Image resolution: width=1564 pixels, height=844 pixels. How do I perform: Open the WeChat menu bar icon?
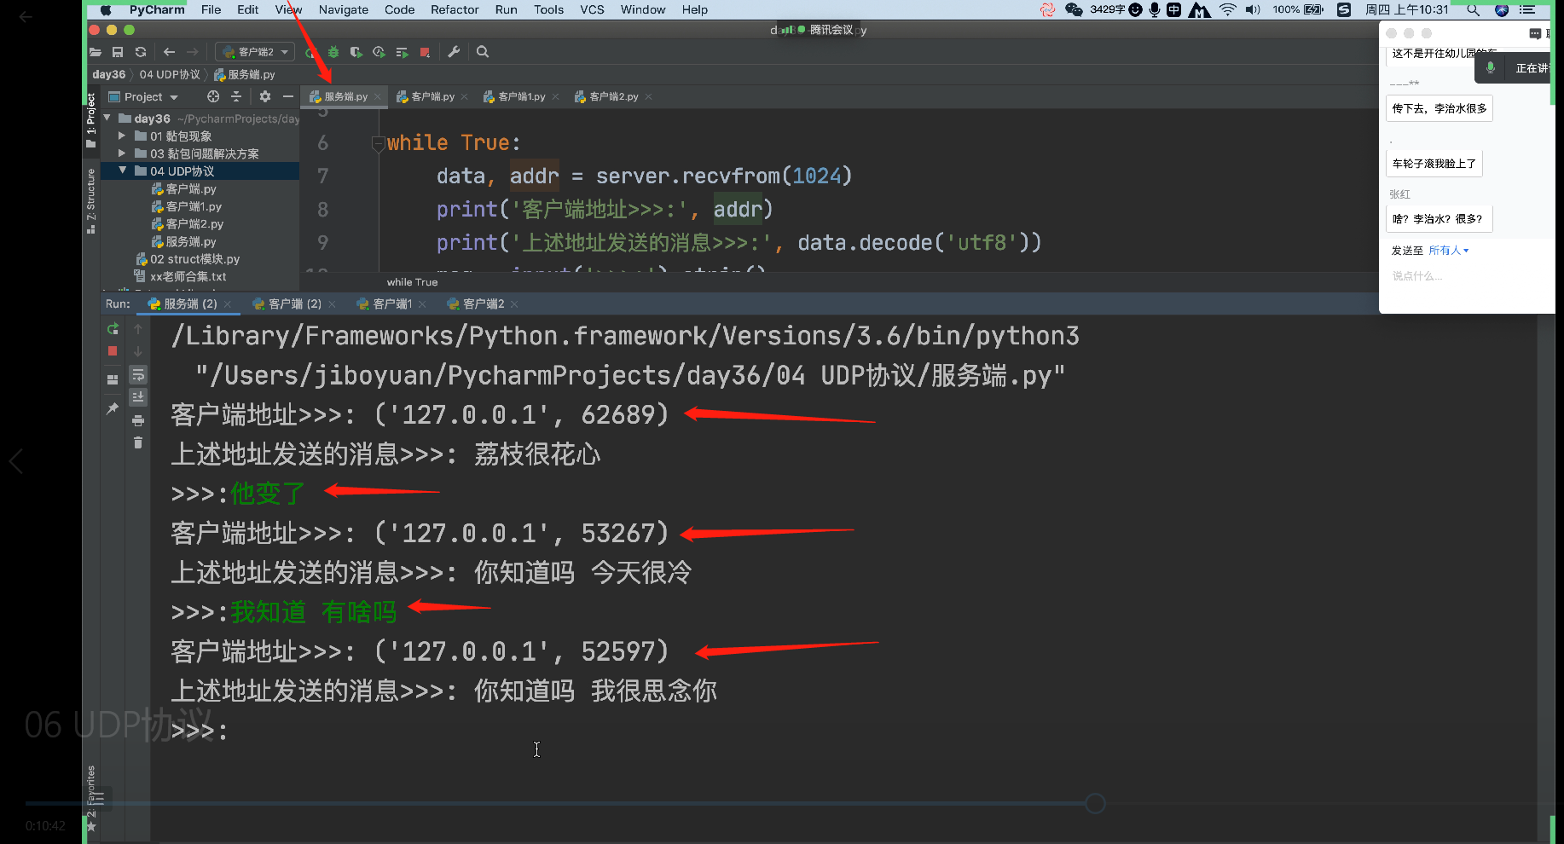(1074, 9)
